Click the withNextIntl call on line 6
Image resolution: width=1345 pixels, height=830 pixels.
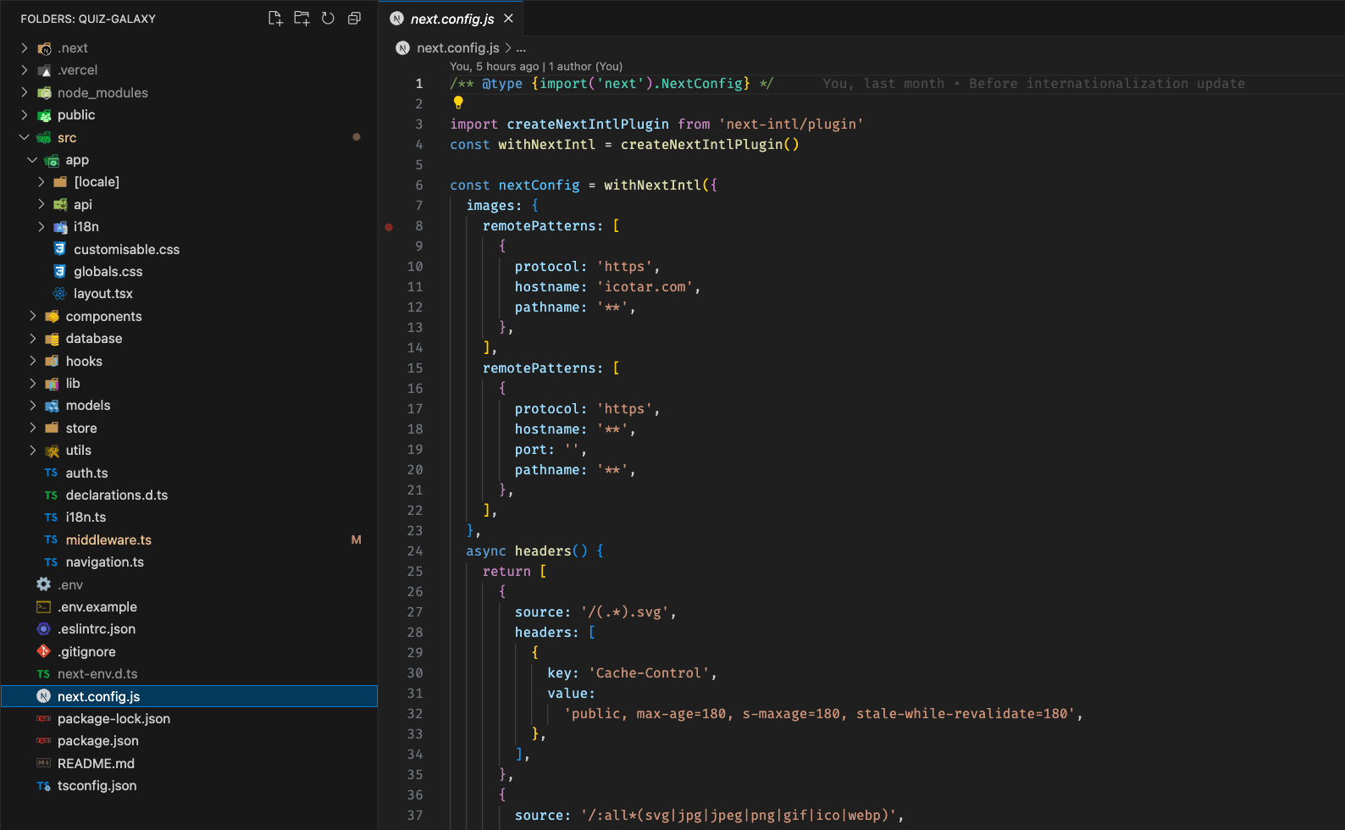point(652,185)
